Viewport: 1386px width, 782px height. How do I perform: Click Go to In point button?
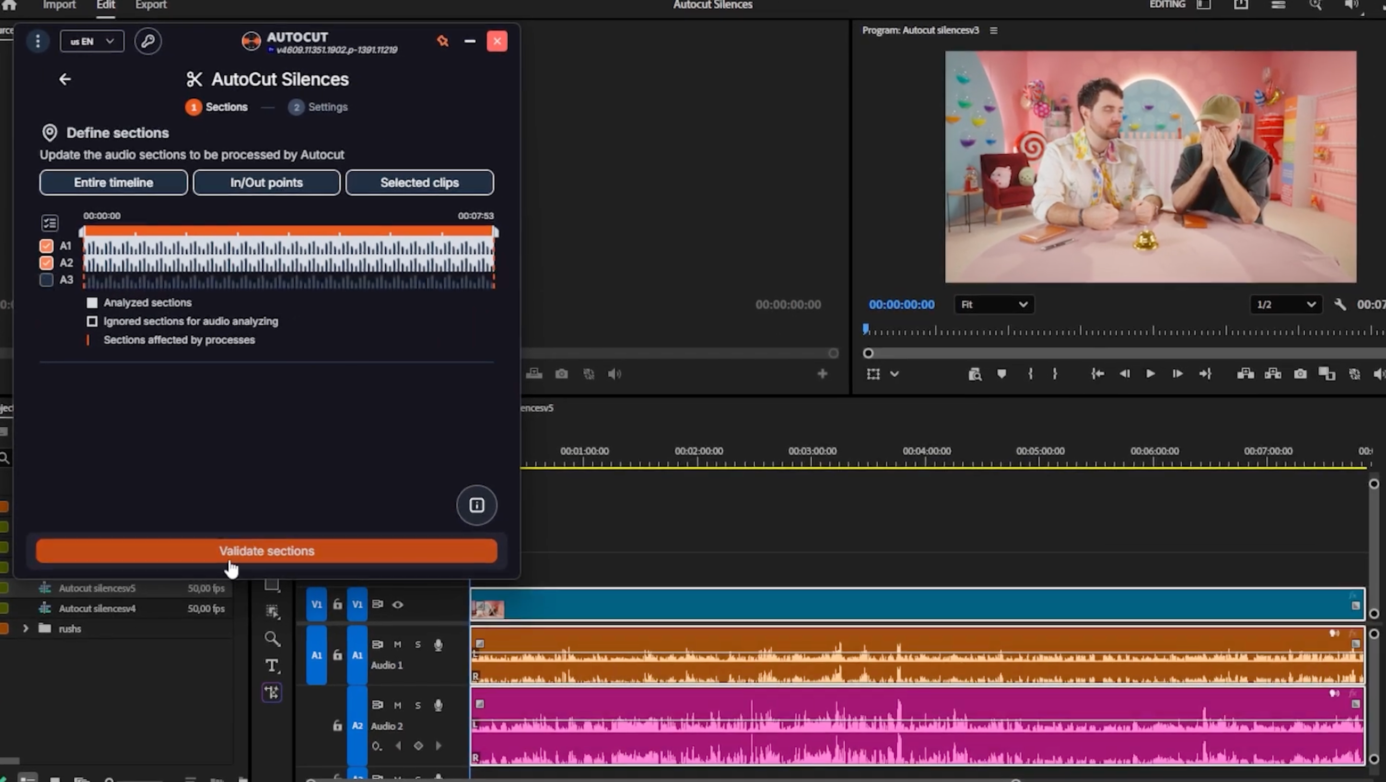tap(1098, 374)
